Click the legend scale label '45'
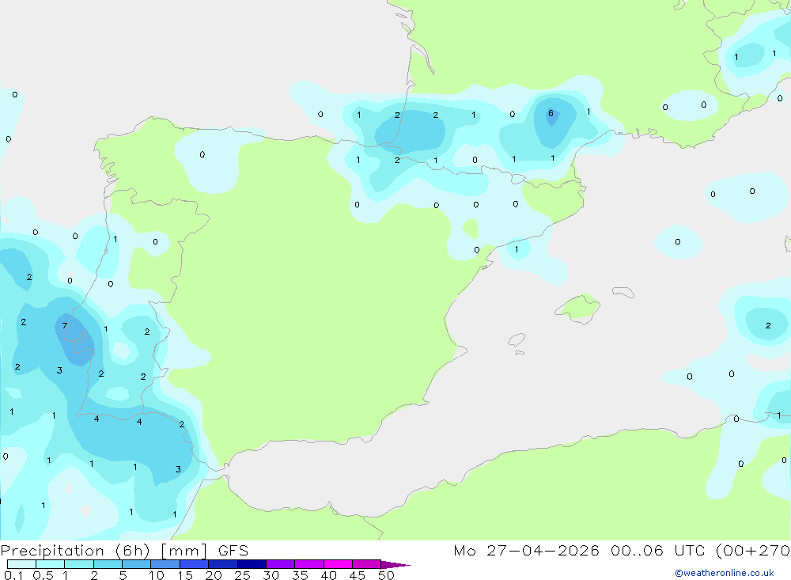791x580 pixels. click(x=358, y=575)
